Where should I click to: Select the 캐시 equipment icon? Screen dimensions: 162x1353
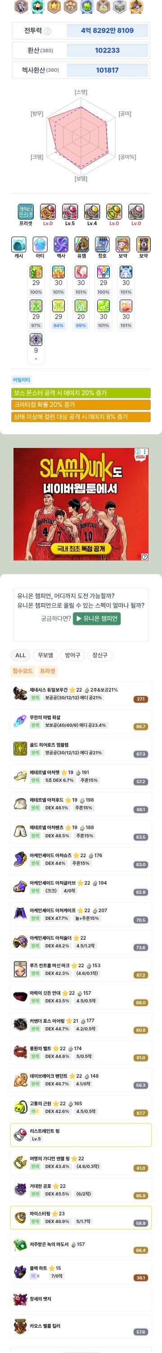(19, 244)
